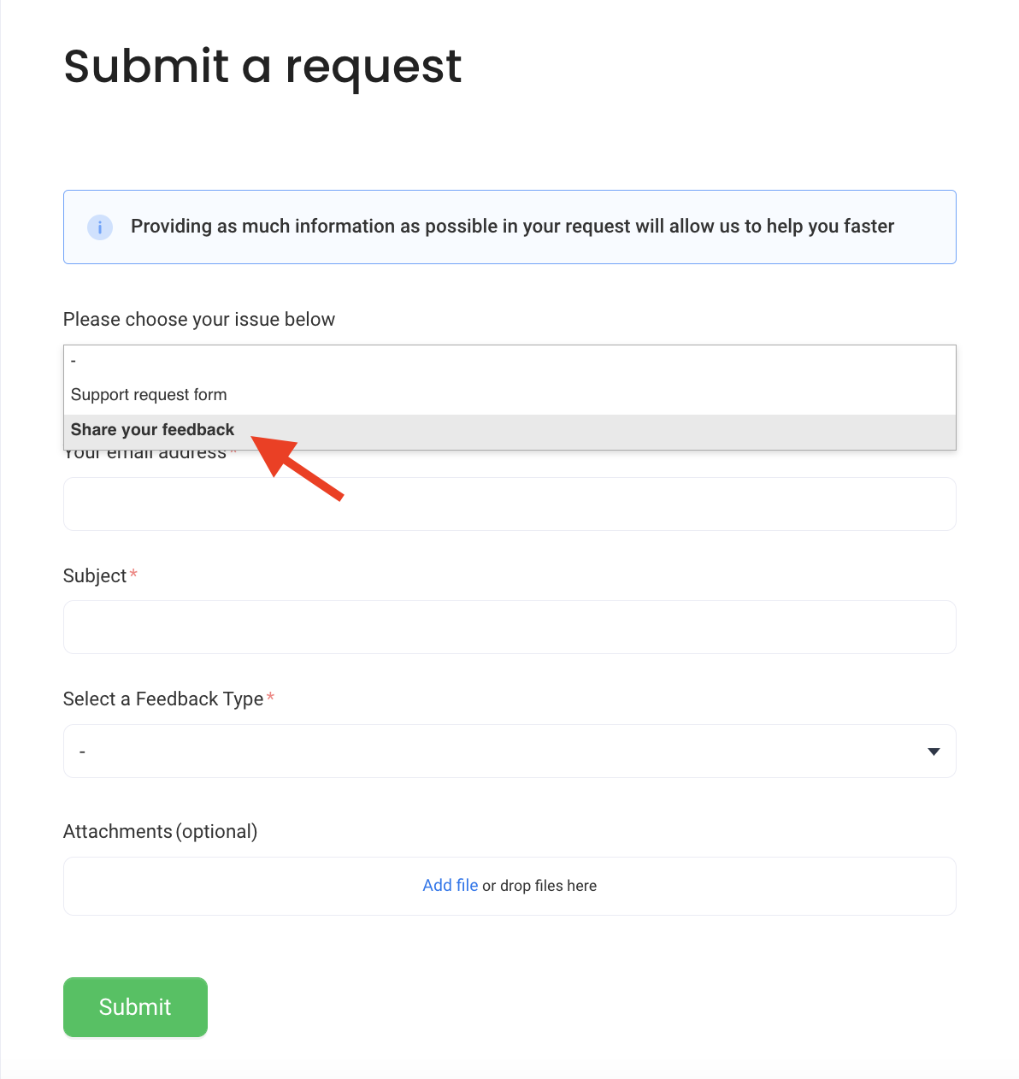Viewport: 1019px width, 1079px height.
Task: Click the "or drop files here" text
Action: [539, 886]
